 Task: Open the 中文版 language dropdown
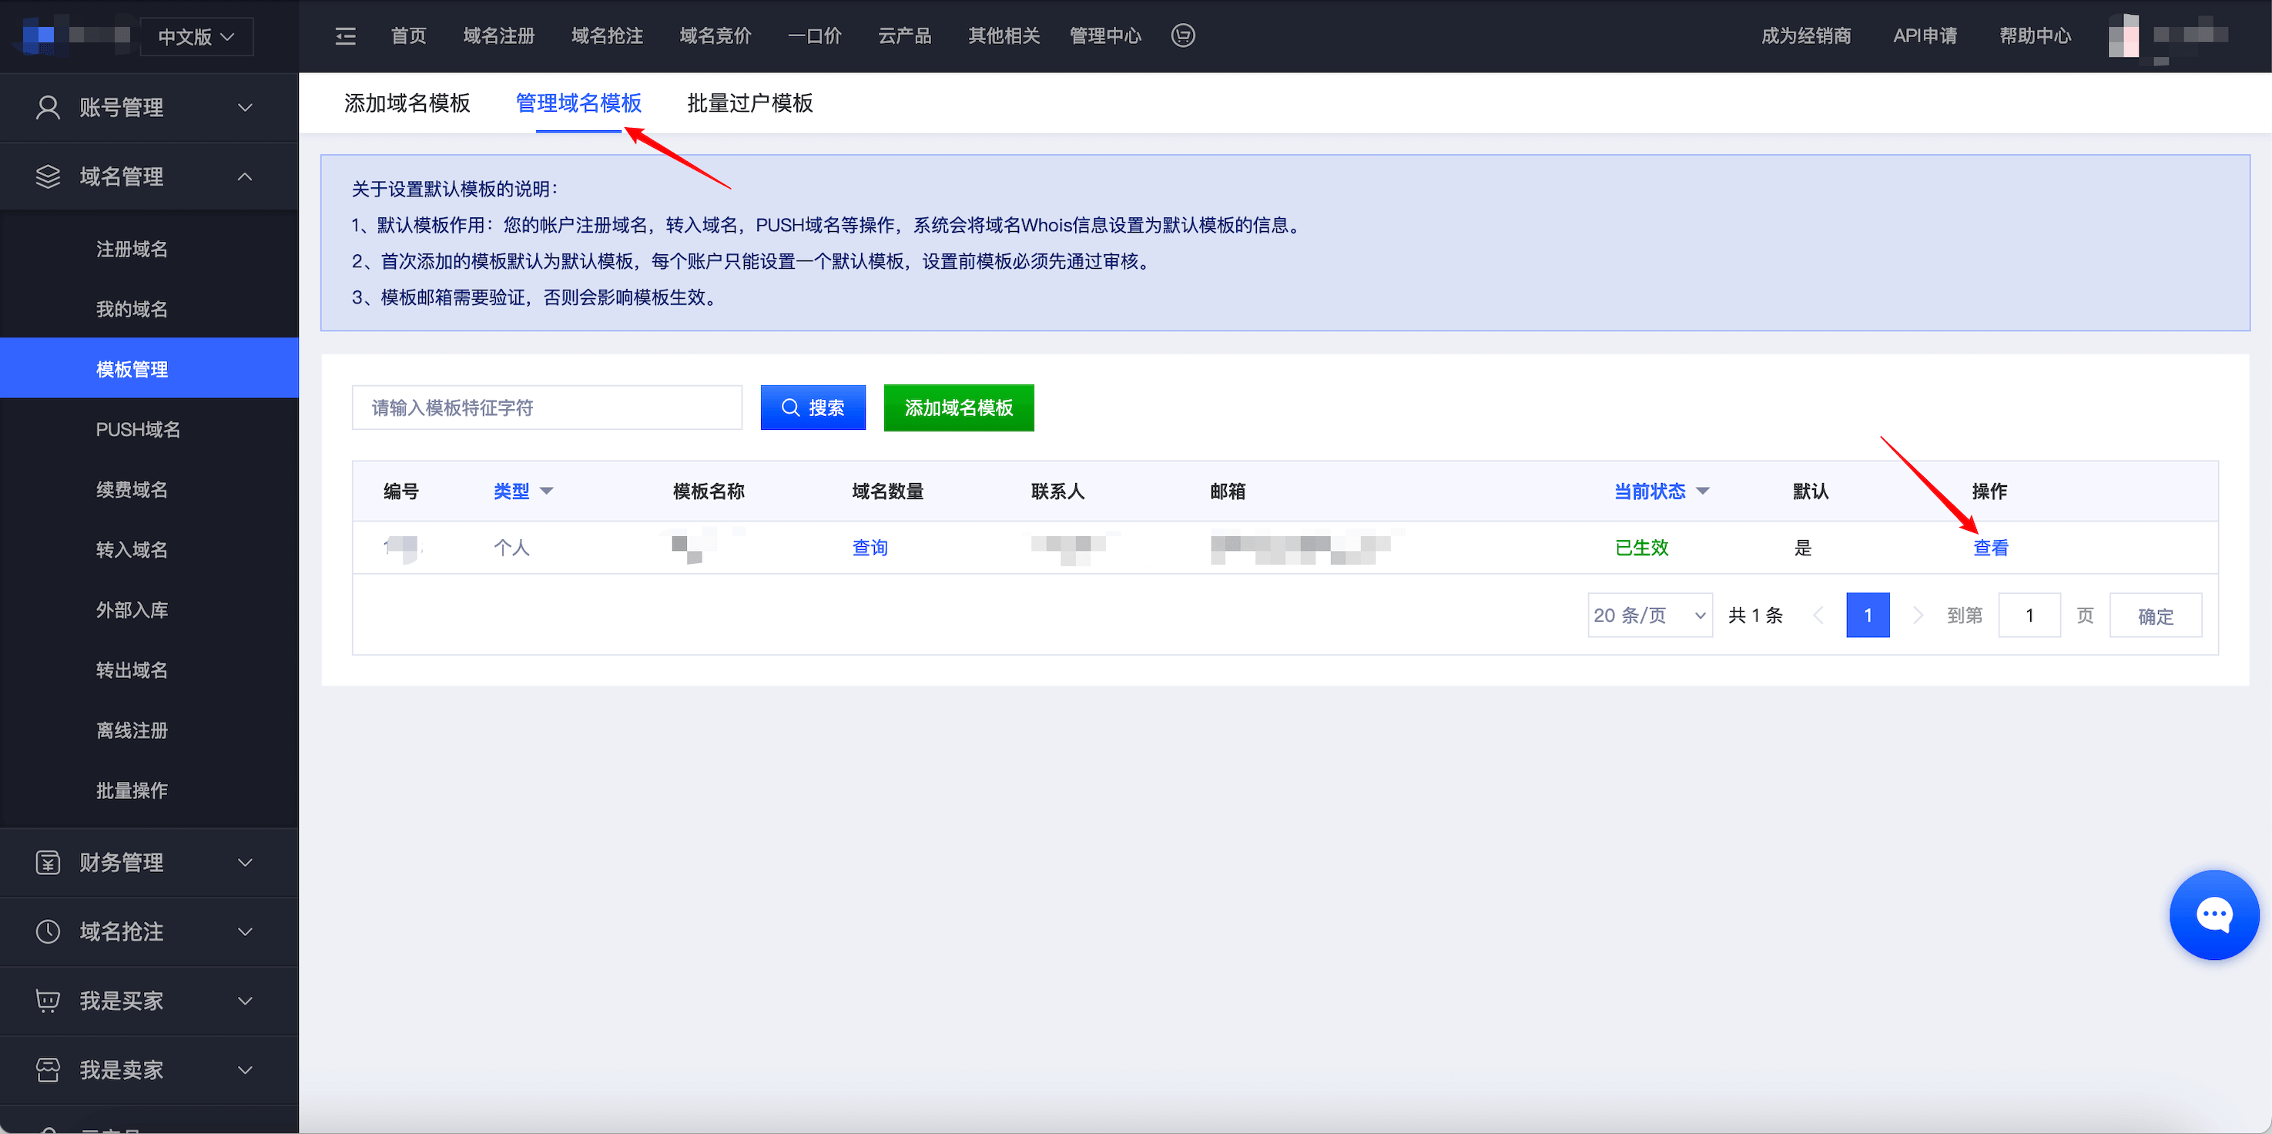[196, 37]
